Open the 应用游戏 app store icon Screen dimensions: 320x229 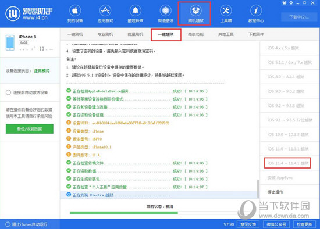point(105,13)
